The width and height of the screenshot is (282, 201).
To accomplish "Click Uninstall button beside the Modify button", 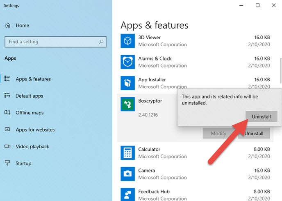I will 254,134.
